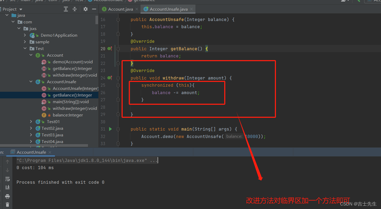Select getBalance():Integer under AccountUnsafe

[x=72, y=95]
